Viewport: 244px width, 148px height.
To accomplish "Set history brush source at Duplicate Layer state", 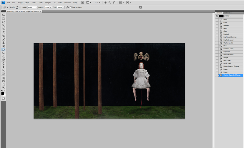I will (x=217, y=40).
